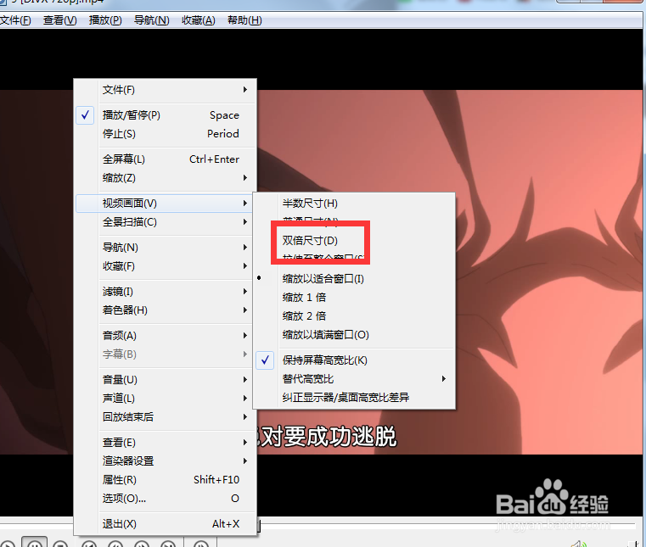
Task: Select 缩放 1 倍 option
Action: coord(354,297)
